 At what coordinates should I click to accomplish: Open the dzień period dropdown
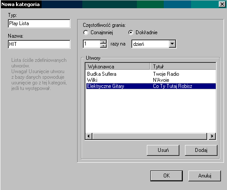click(x=172, y=44)
